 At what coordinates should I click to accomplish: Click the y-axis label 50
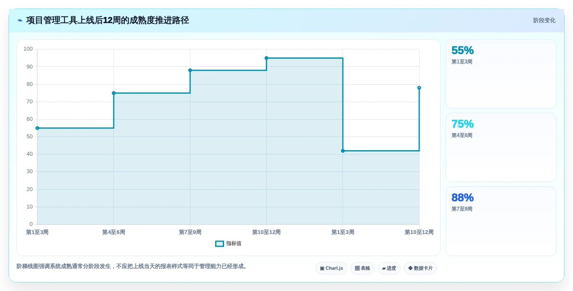point(29,137)
